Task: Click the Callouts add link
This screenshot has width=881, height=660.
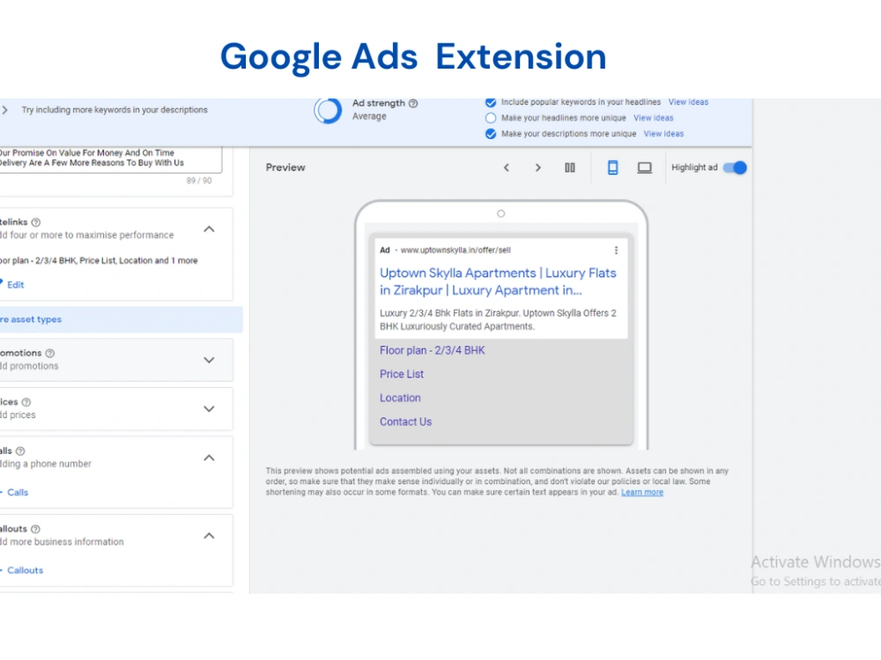Action: (x=25, y=570)
